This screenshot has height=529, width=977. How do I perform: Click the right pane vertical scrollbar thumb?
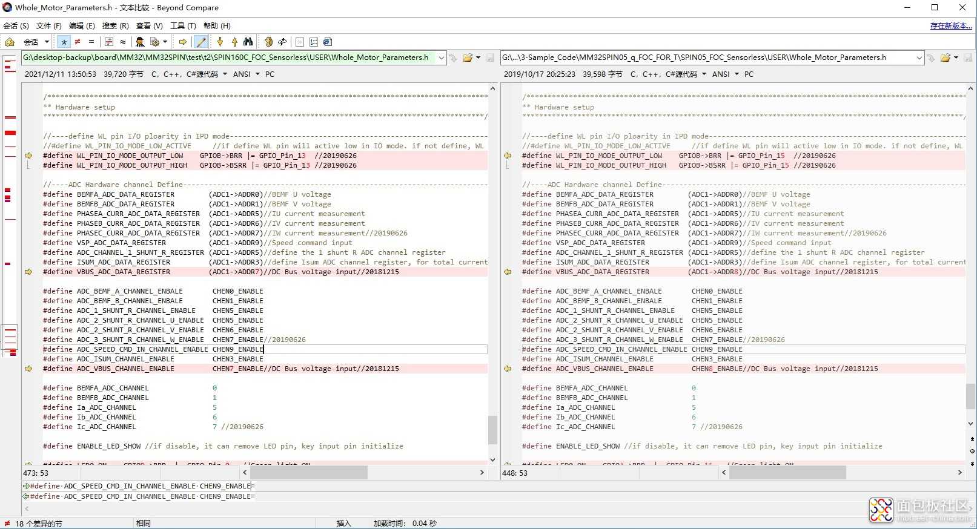tap(970, 396)
